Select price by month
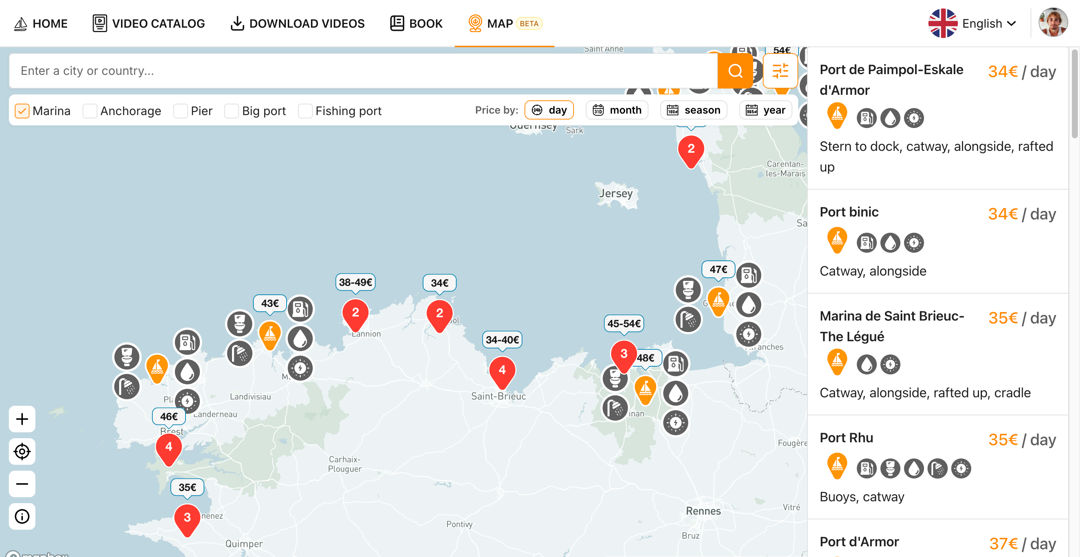Screen dimensions: 1080x557 [617, 110]
